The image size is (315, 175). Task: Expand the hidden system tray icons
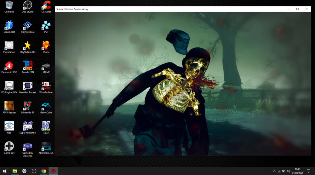(274, 171)
